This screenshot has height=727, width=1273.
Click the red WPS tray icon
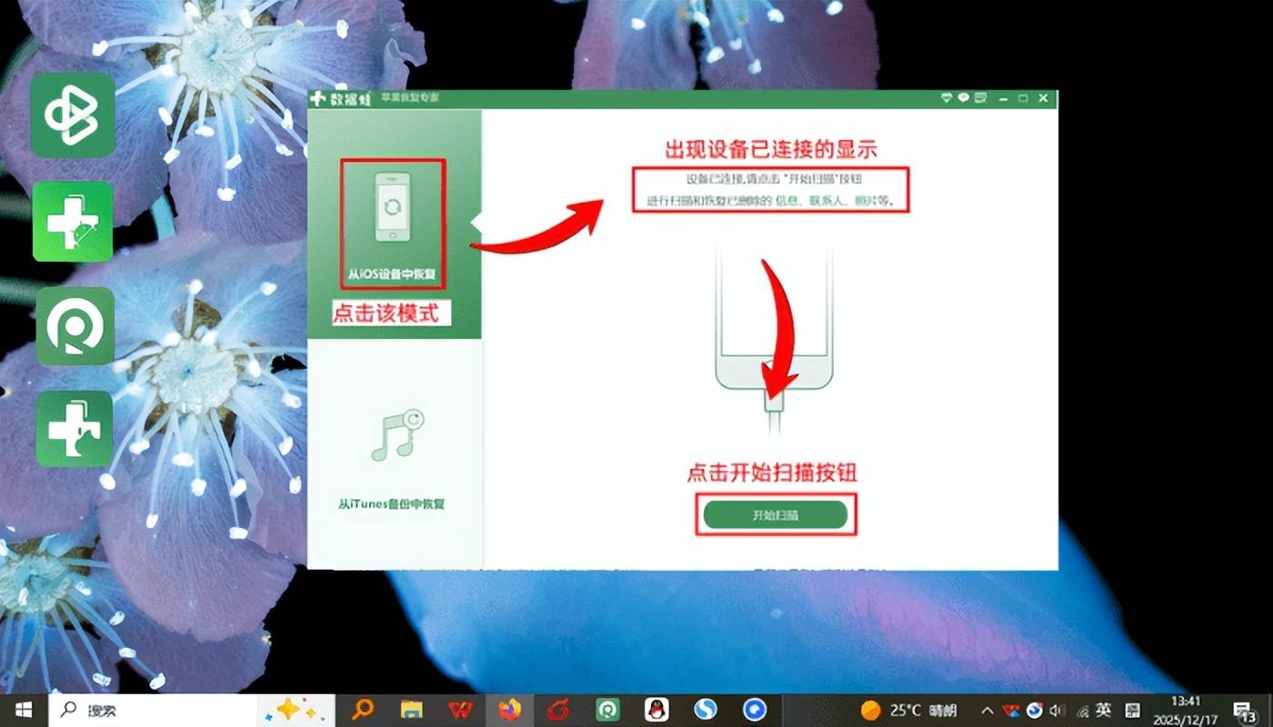pos(1010,710)
